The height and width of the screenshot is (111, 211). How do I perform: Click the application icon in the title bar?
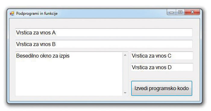12,13
